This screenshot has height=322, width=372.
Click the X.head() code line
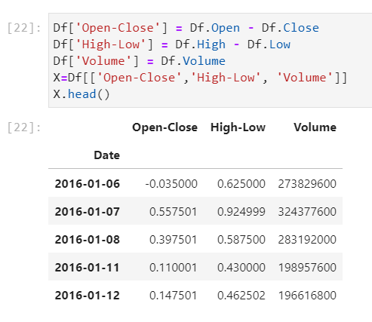(81, 94)
